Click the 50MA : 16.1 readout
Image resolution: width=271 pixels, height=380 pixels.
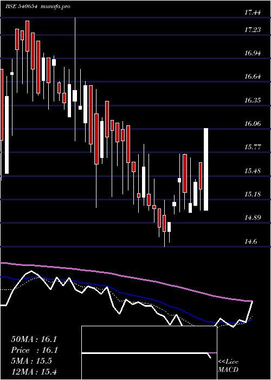pyautogui.click(x=34, y=339)
